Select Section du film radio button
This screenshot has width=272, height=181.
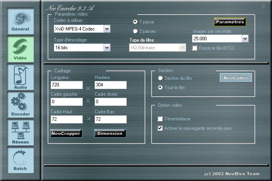pos(160,78)
